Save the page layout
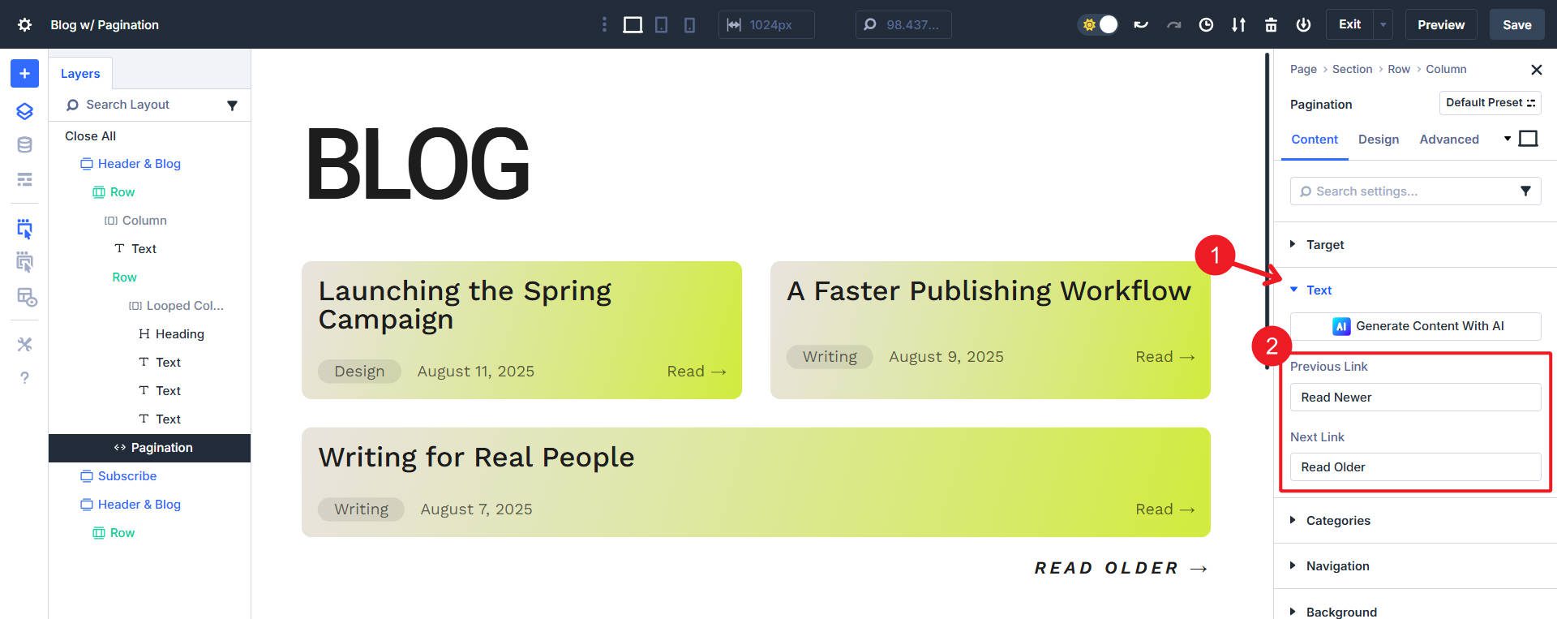Viewport: 1557px width, 619px height. (x=1517, y=24)
